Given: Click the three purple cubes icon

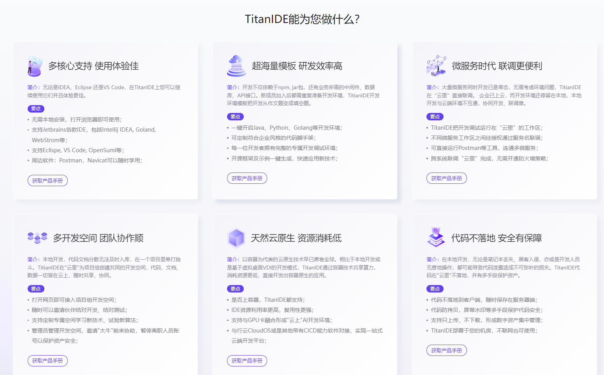Looking at the screenshot, I should pos(37,238).
